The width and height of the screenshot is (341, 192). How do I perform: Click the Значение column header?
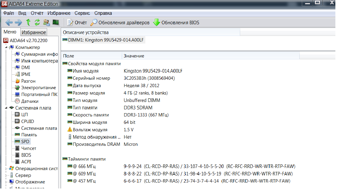(x=211, y=56)
